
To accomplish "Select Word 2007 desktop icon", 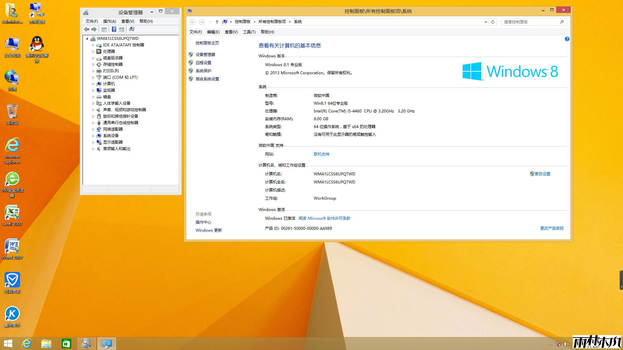I will pos(12,249).
